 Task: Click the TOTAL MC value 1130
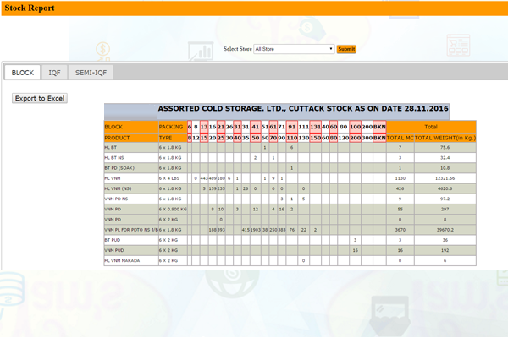click(x=400, y=178)
